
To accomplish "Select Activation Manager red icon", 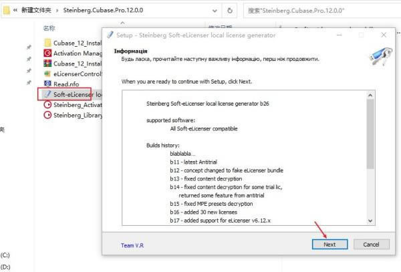I will [x=47, y=53].
